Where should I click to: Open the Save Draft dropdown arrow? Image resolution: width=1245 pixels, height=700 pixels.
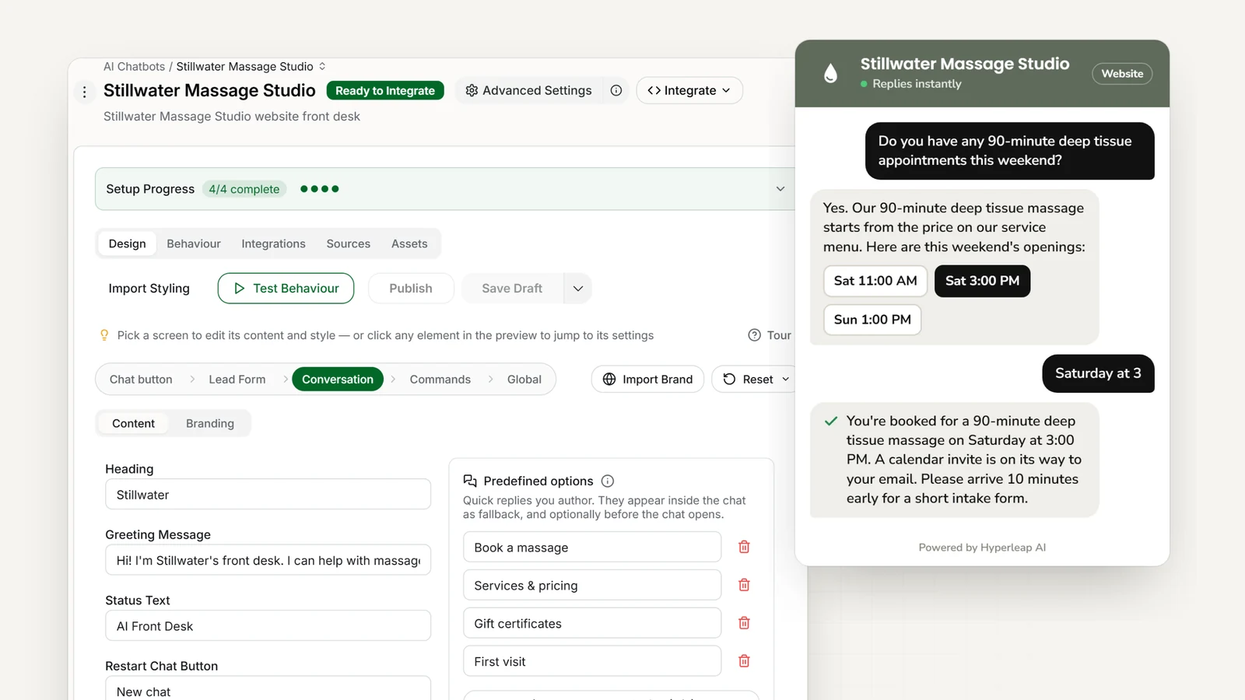(x=577, y=289)
